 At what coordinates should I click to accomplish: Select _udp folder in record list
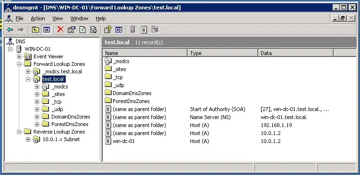[115, 85]
